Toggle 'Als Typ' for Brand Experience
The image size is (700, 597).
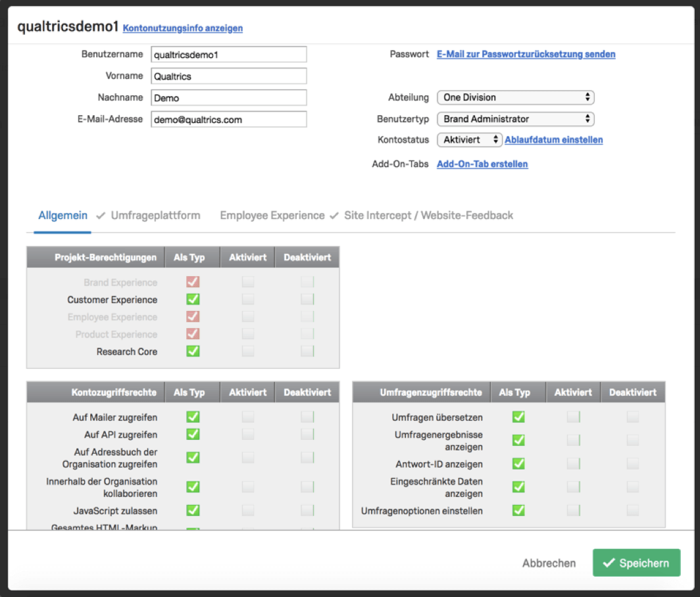[193, 282]
